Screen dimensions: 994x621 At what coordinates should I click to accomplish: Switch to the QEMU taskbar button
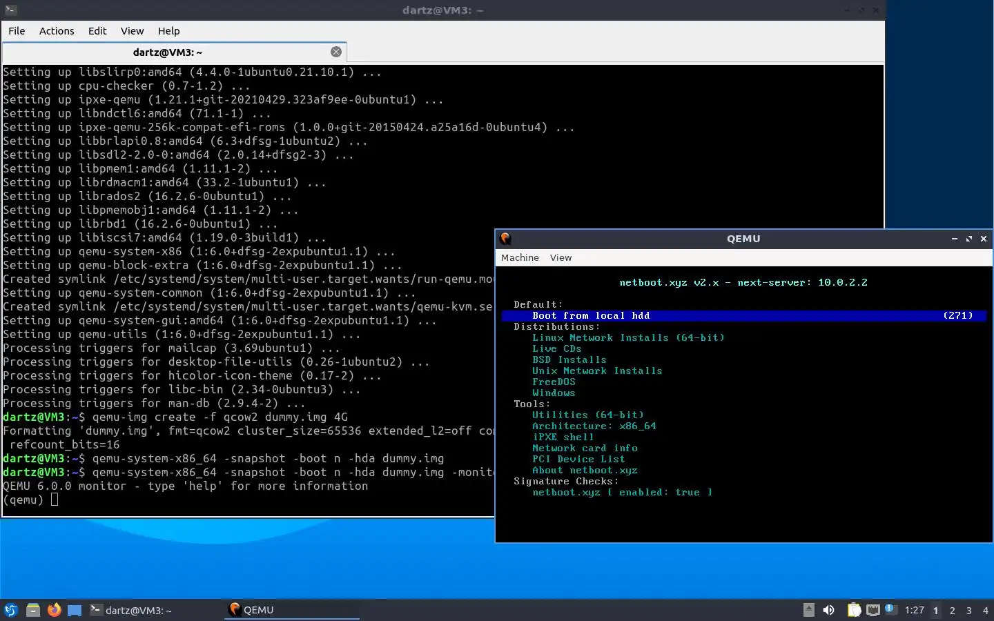291,610
